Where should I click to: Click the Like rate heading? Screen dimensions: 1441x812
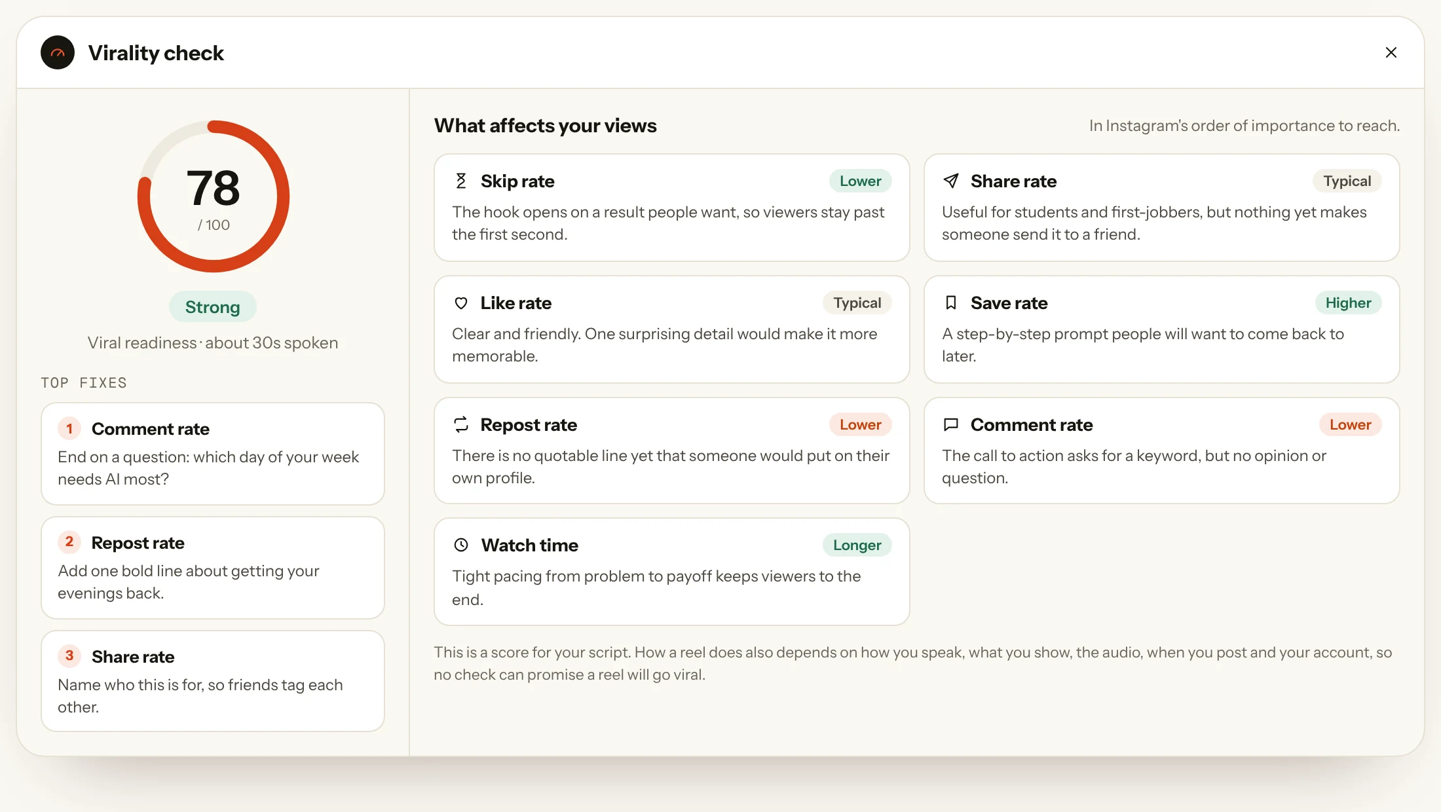pyautogui.click(x=515, y=303)
